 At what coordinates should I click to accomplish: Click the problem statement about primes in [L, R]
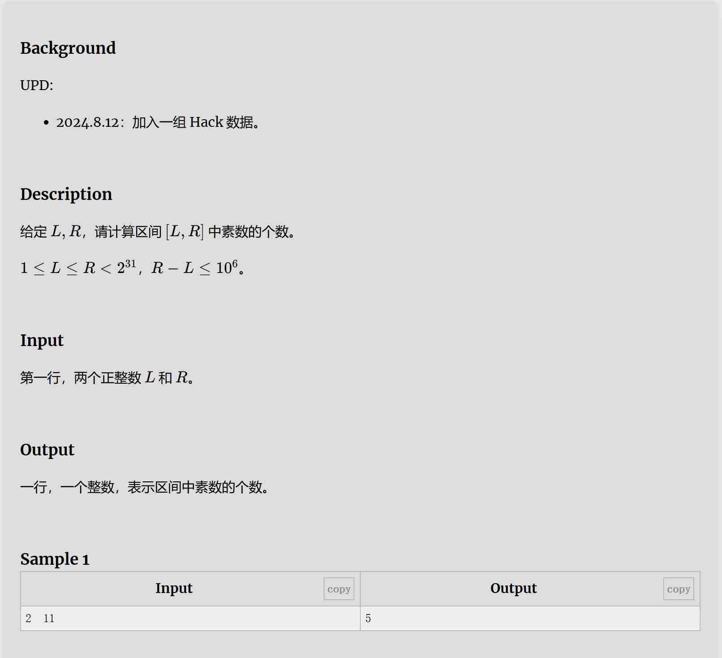pyautogui.click(x=157, y=232)
